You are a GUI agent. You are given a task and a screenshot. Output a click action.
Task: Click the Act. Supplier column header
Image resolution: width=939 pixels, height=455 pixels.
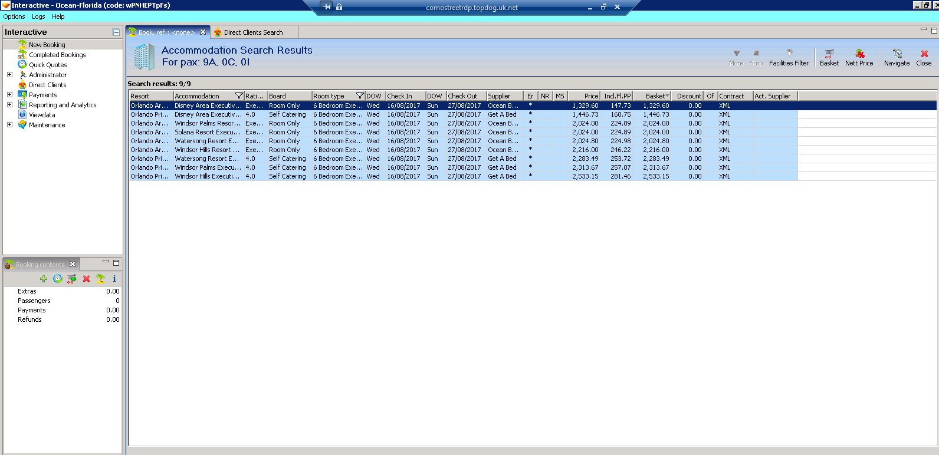[776, 96]
